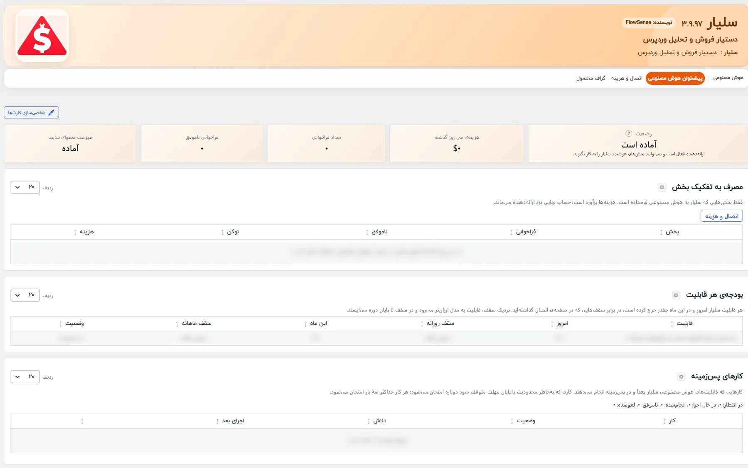
Task: Open settings gear for مصرف به تفکیک بخش
Action: coord(662,187)
